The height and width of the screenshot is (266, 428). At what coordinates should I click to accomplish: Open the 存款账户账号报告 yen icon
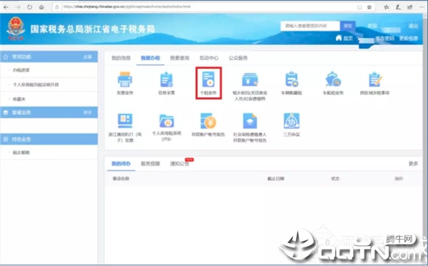point(208,121)
